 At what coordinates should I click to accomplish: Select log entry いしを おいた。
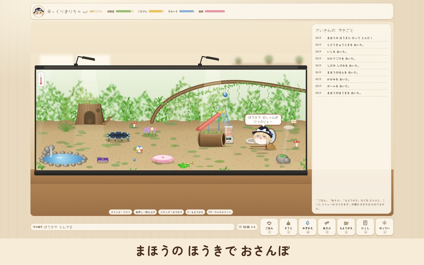point(351,52)
